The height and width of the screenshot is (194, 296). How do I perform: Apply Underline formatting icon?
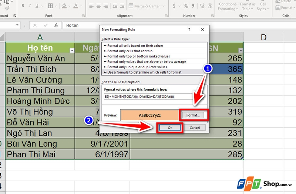click(37, 6)
